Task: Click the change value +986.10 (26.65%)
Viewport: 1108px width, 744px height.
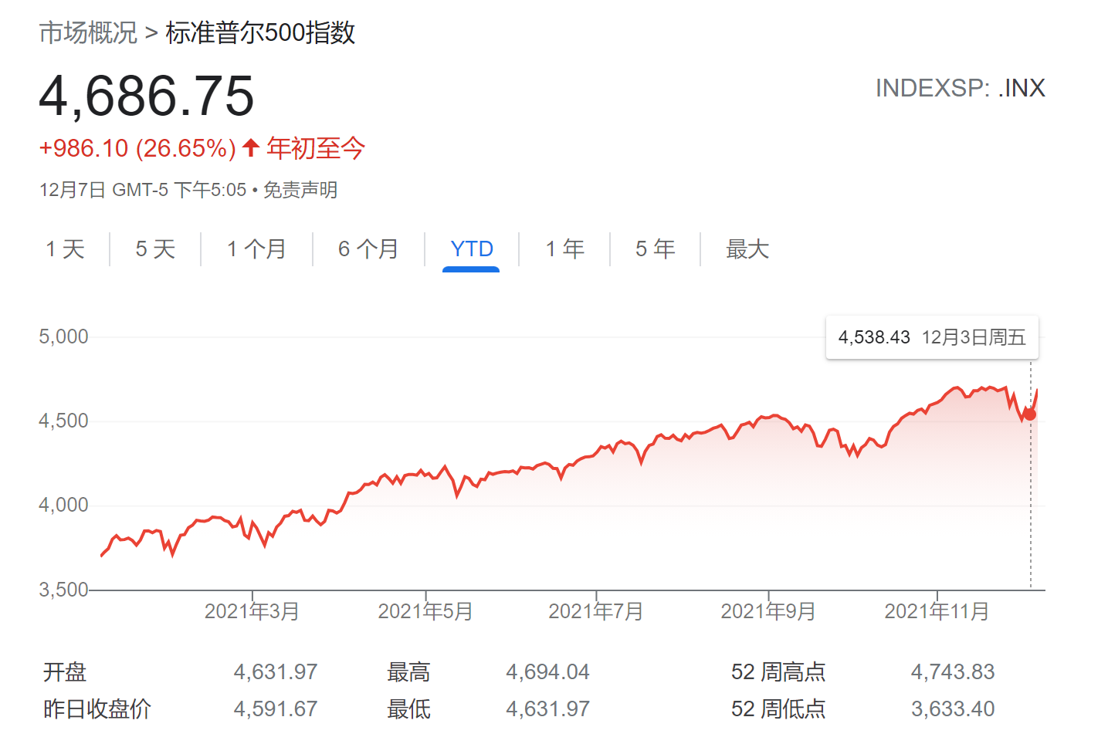Action: click(x=137, y=148)
